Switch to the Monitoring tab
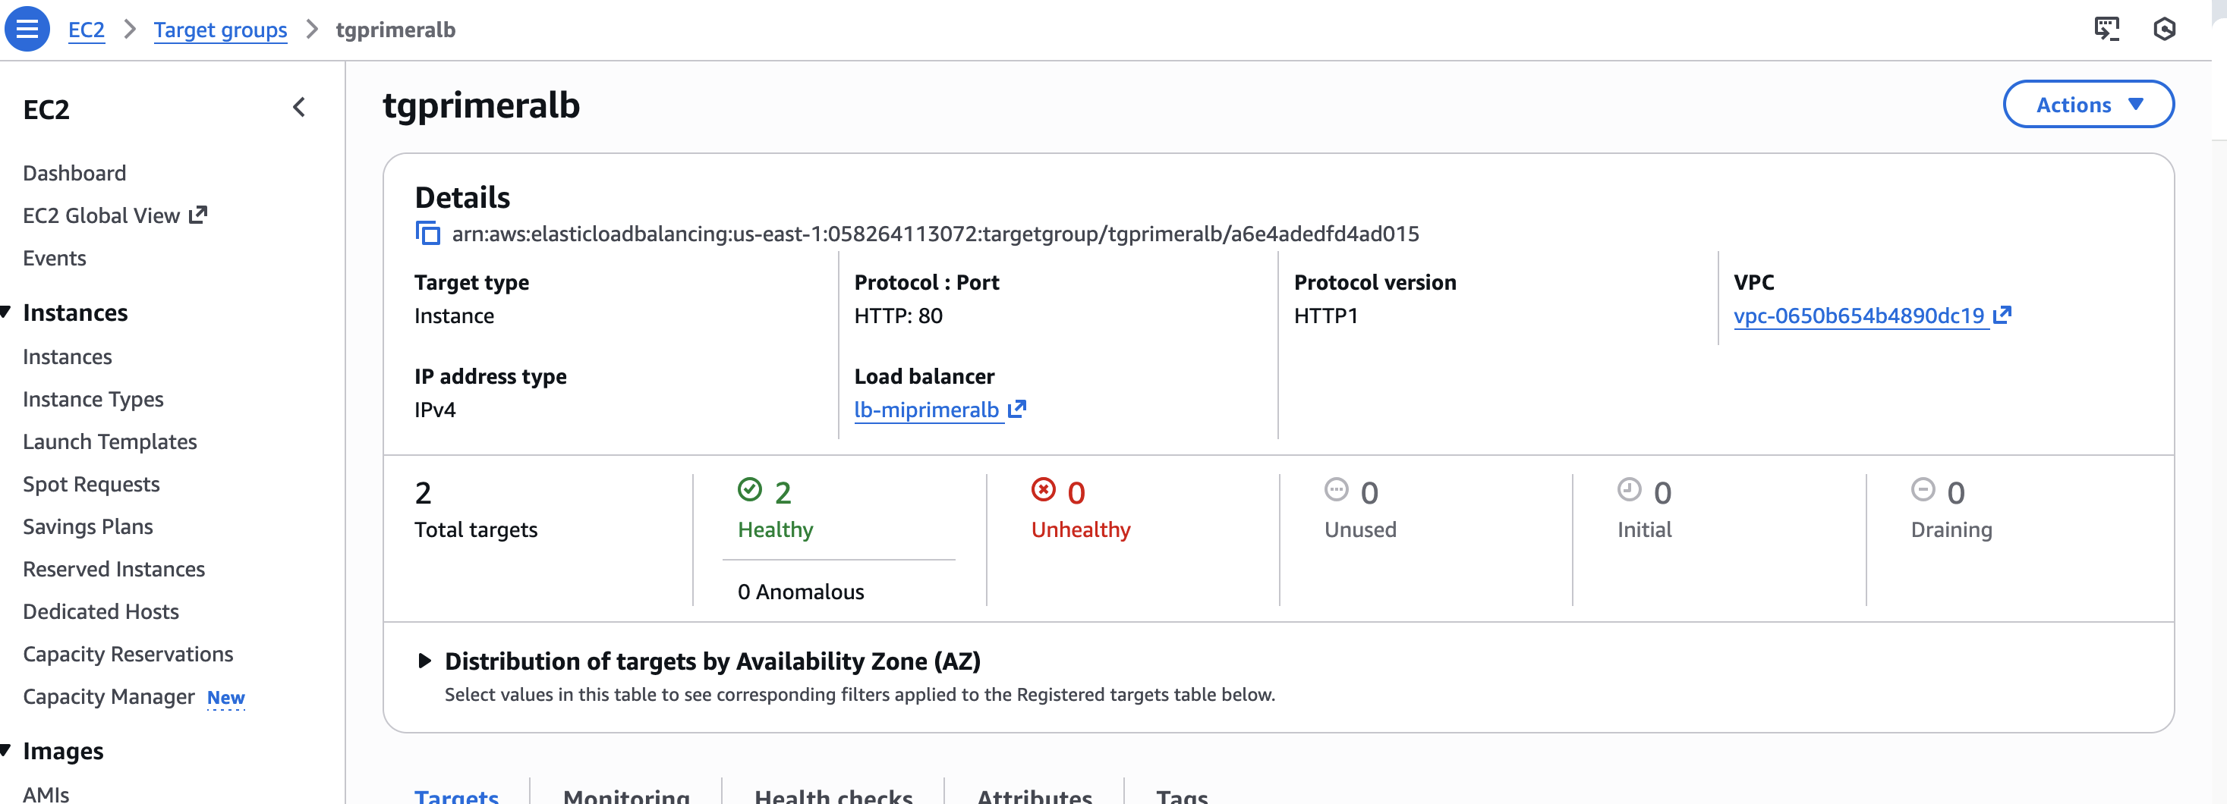Viewport: 2227px width, 804px height. (x=626, y=794)
